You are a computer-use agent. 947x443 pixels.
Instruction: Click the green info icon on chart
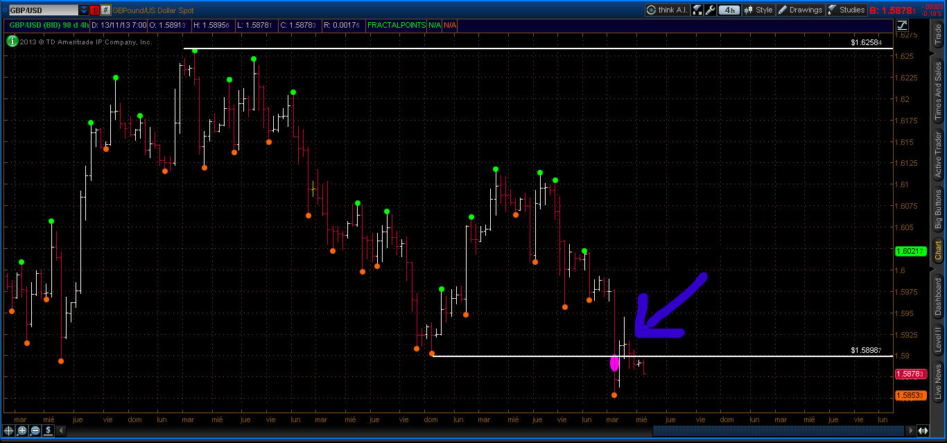click(x=12, y=41)
